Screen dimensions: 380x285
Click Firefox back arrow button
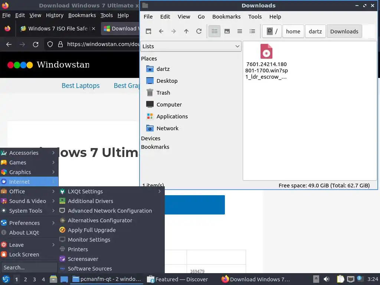pyautogui.click(x=9, y=45)
